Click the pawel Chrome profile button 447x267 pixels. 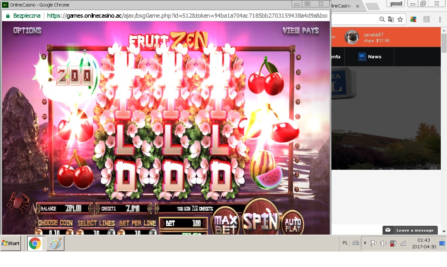396,4
